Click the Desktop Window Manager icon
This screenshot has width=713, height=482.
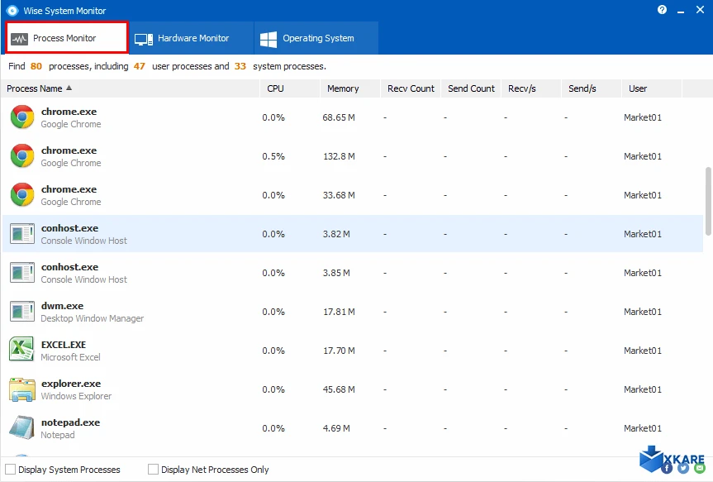point(21,312)
